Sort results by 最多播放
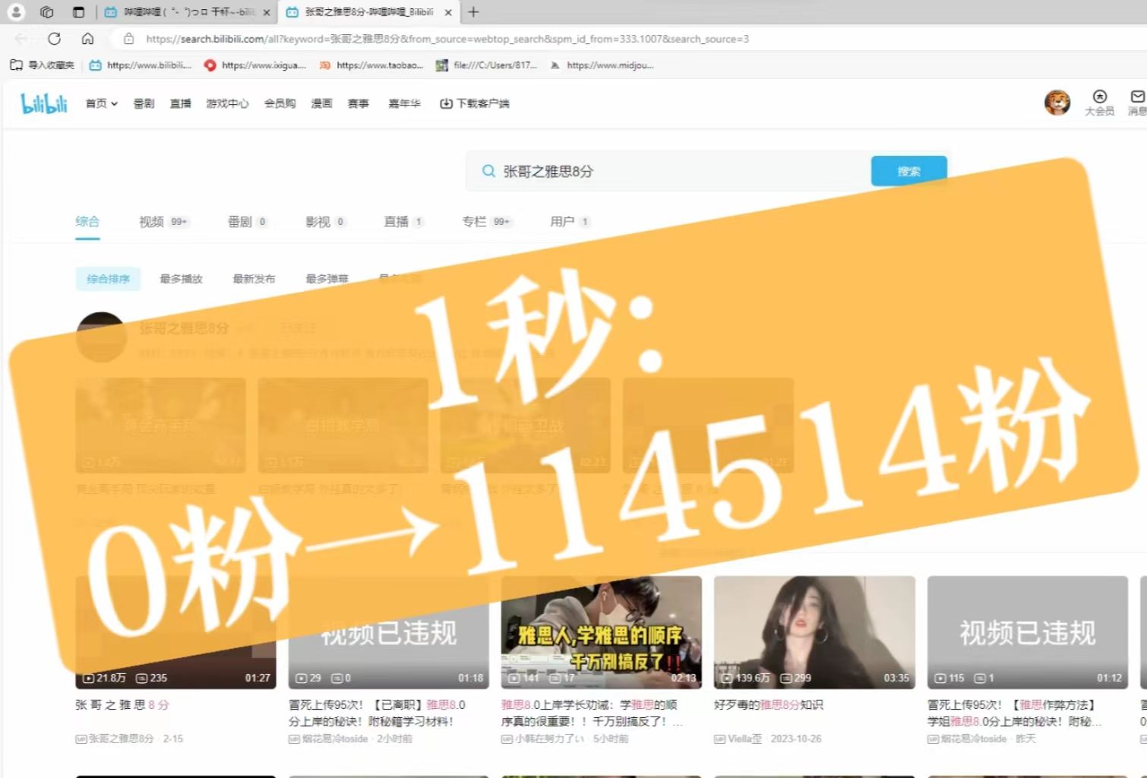1147x778 pixels. [x=181, y=279]
